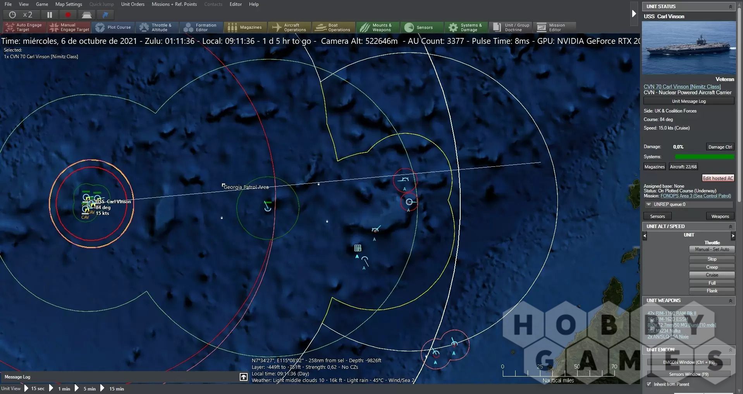This screenshot has height=394, width=743.
Task: Set throttle to Stop
Action: tap(712, 259)
